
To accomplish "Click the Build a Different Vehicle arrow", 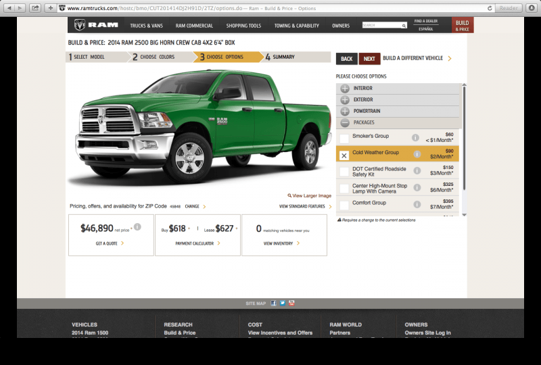I will point(450,59).
